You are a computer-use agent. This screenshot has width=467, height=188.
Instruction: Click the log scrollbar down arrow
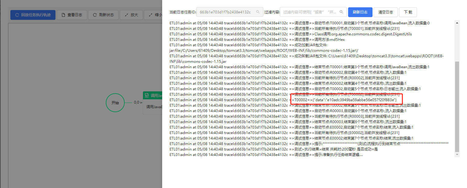point(457,155)
